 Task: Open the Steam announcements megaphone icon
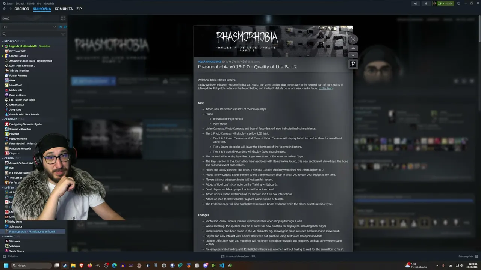point(415,3)
